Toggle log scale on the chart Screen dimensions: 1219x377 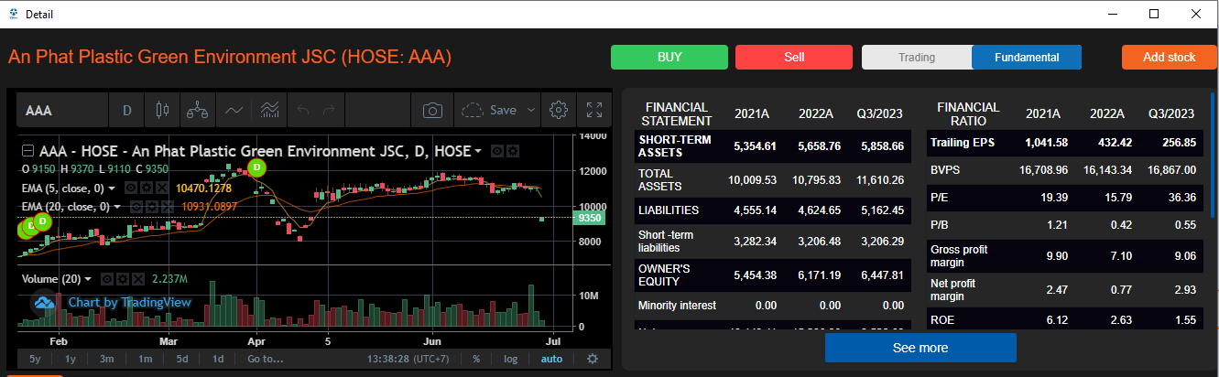[510, 359]
